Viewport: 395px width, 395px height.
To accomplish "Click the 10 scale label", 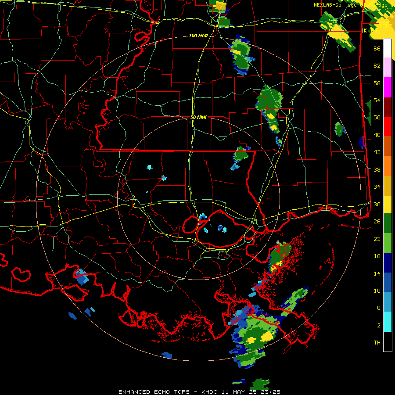I will 377,291.
